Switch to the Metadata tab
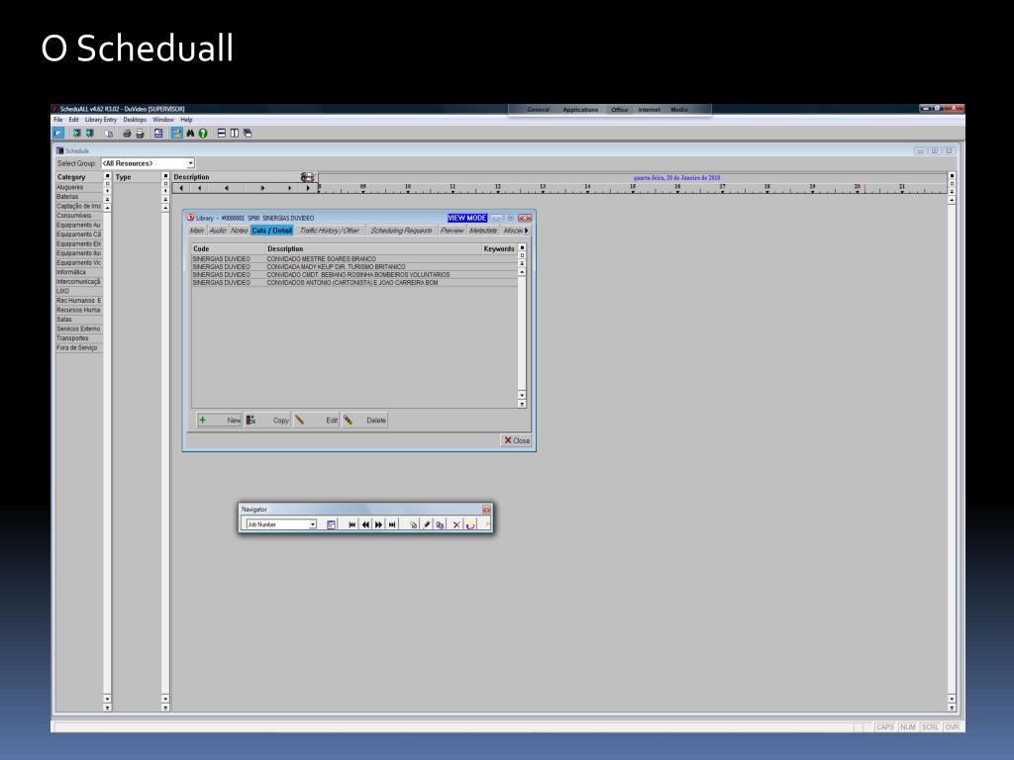Viewport: 1014px width, 760px height. 483,231
